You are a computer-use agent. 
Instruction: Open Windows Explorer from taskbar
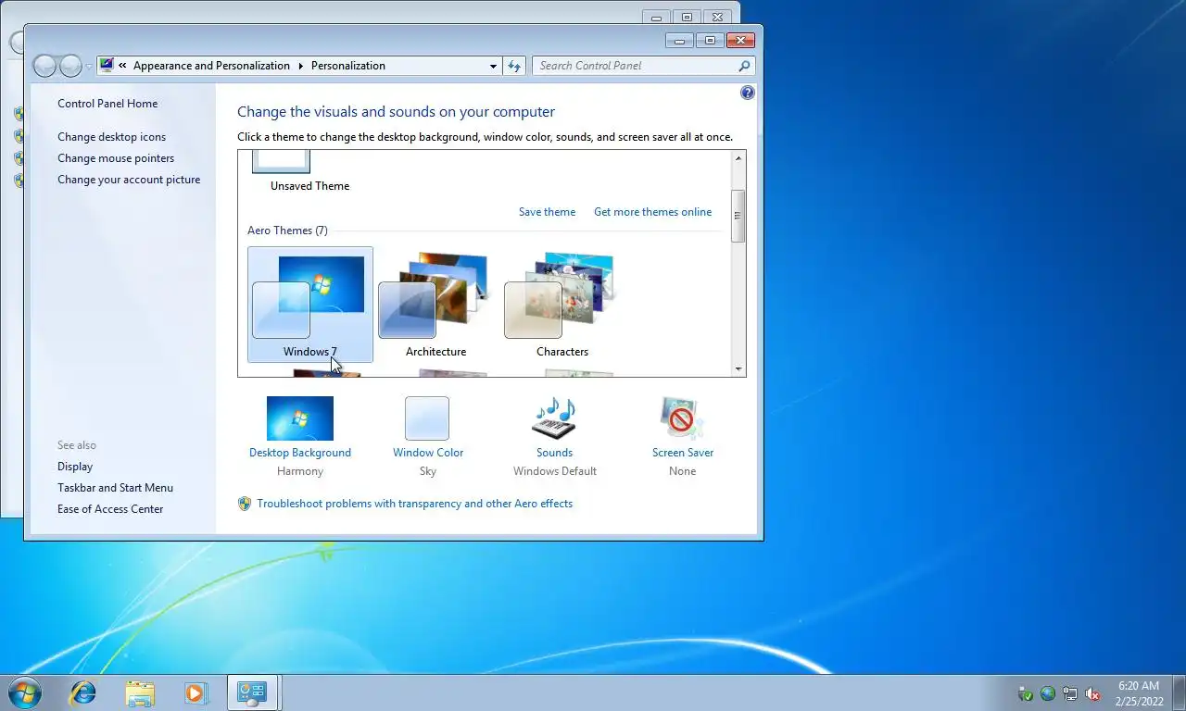point(140,692)
